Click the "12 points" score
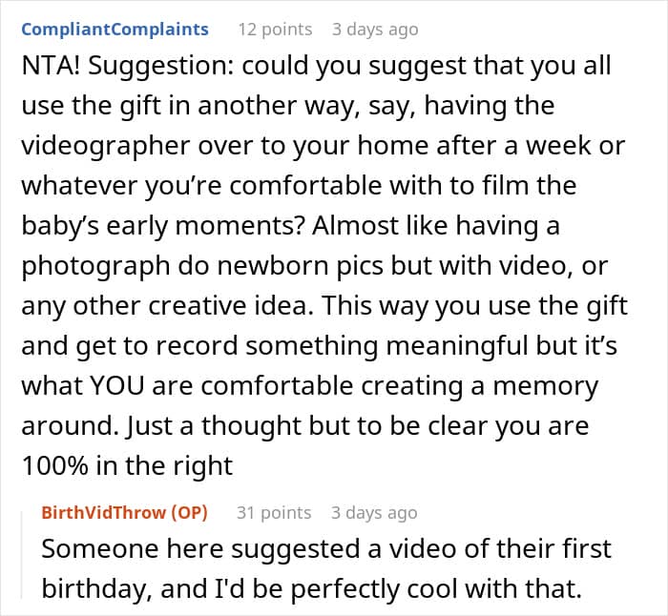The image size is (668, 616). point(274,30)
